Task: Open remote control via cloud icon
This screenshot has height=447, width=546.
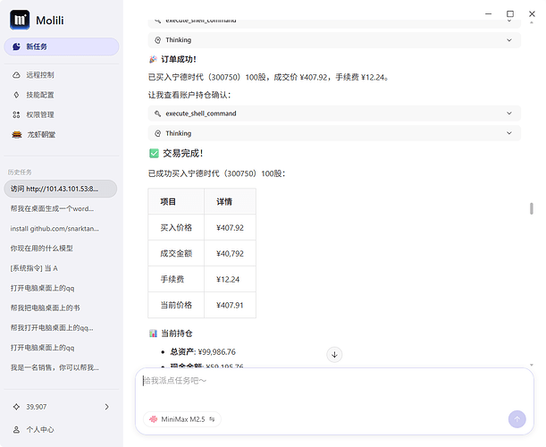Action: (16, 75)
